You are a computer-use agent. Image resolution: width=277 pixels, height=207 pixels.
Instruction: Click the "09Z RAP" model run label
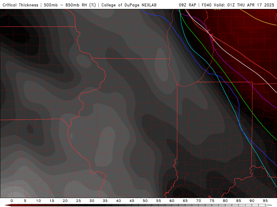click(187, 5)
